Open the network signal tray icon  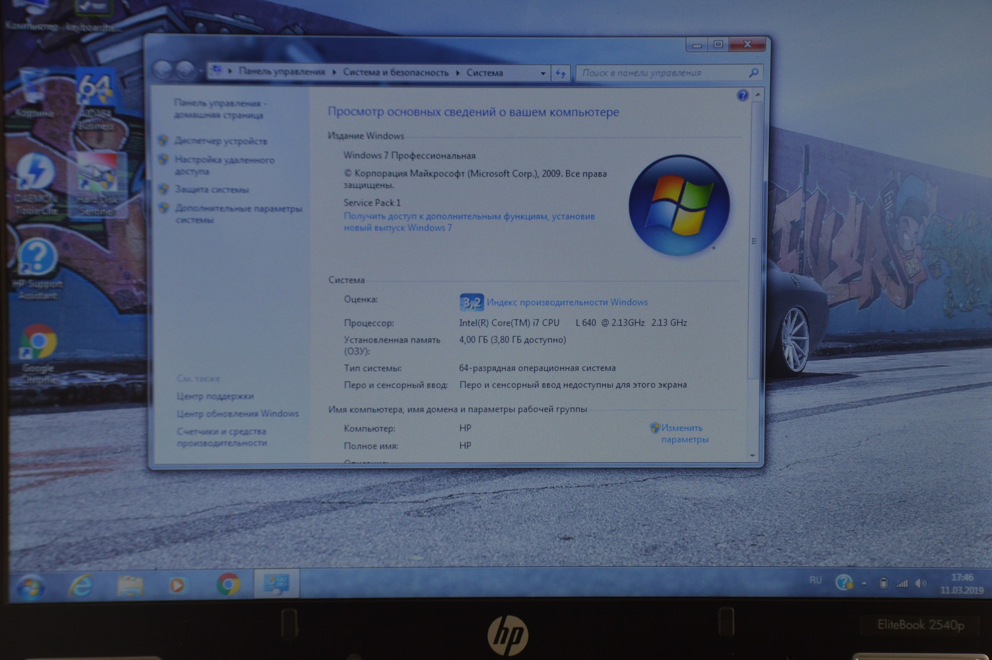tap(902, 583)
